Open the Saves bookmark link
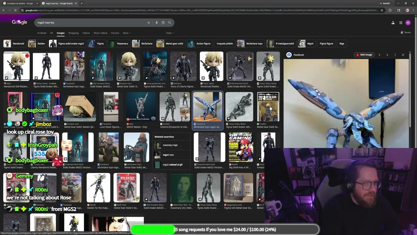The height and width of the screenshot is (235, 417). pos(406,32)
